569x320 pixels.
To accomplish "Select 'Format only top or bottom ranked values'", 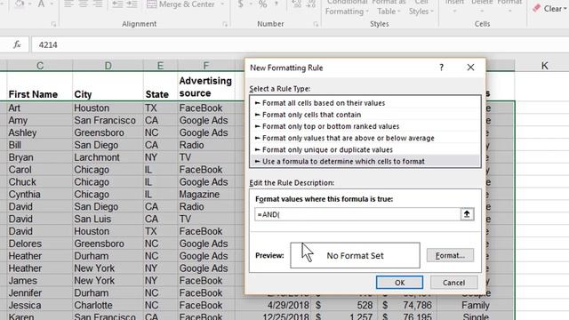I will [365, 126].
